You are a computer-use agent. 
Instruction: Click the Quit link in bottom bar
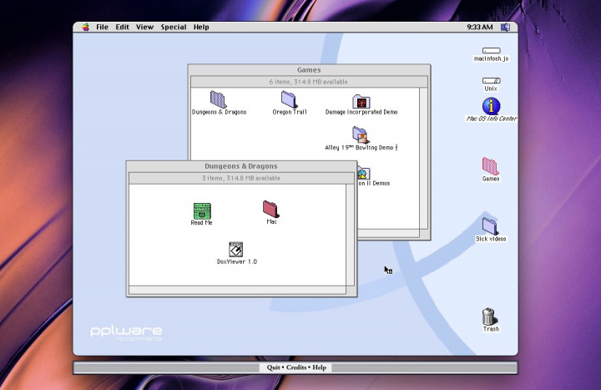pyautogui.click(x=273, y=367)
